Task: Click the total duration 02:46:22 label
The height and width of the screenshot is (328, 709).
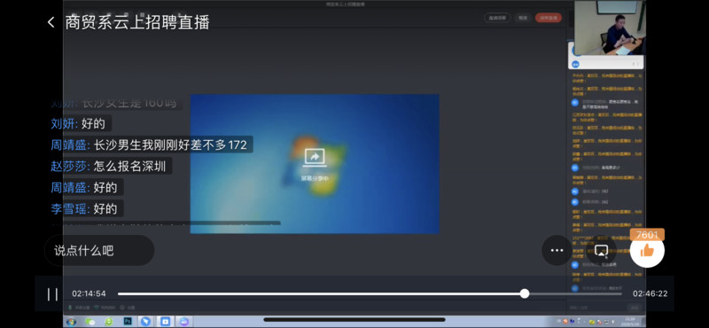Action: pyautogui.click(x=650, y=293)
